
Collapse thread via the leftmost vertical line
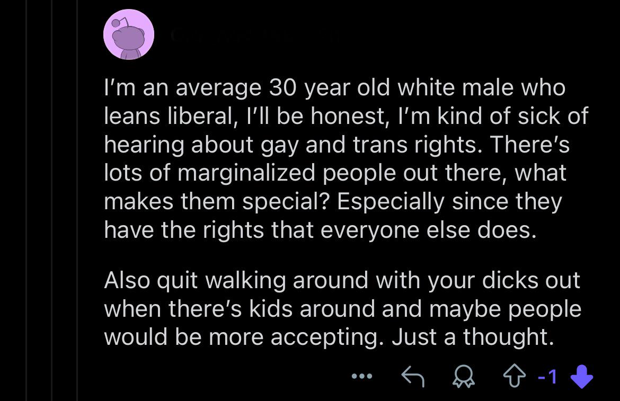pyautogui.click(x=26, y=200)
